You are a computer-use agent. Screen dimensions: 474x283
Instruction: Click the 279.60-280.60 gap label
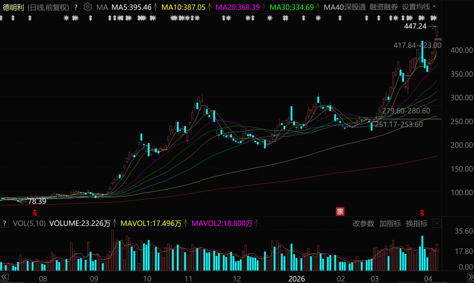click(x=406, y=111)
